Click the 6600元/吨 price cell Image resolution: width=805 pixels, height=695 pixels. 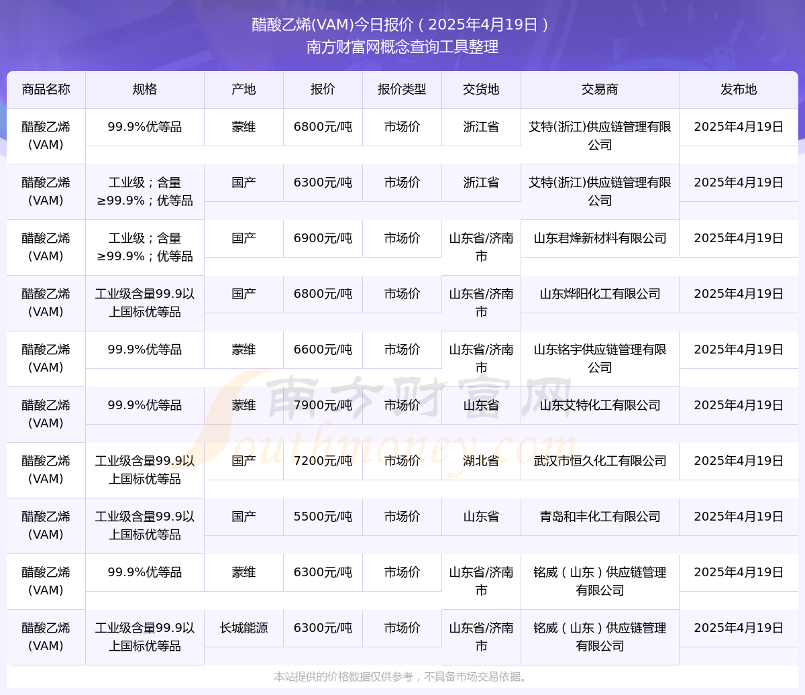click(323, 350)
